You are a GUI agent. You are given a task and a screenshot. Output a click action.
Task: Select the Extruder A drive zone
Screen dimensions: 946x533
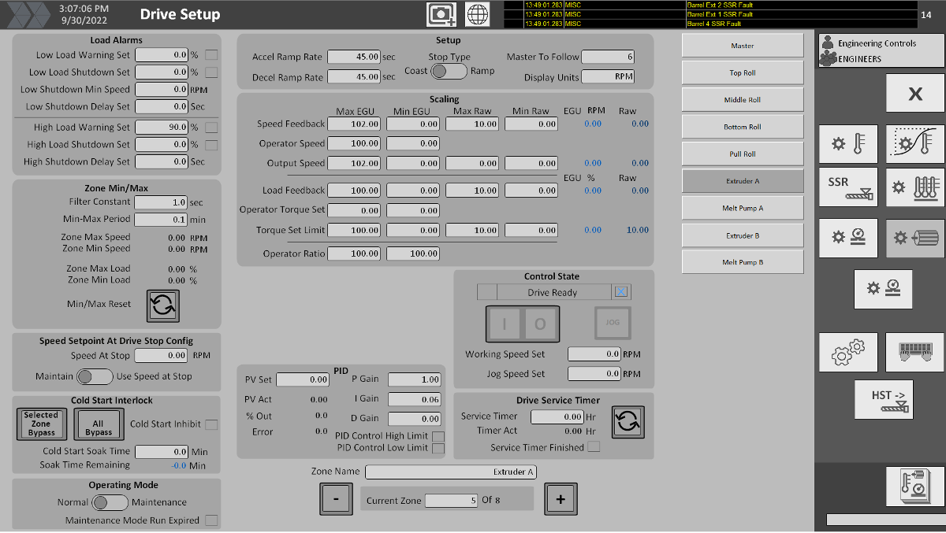(743, 181)
